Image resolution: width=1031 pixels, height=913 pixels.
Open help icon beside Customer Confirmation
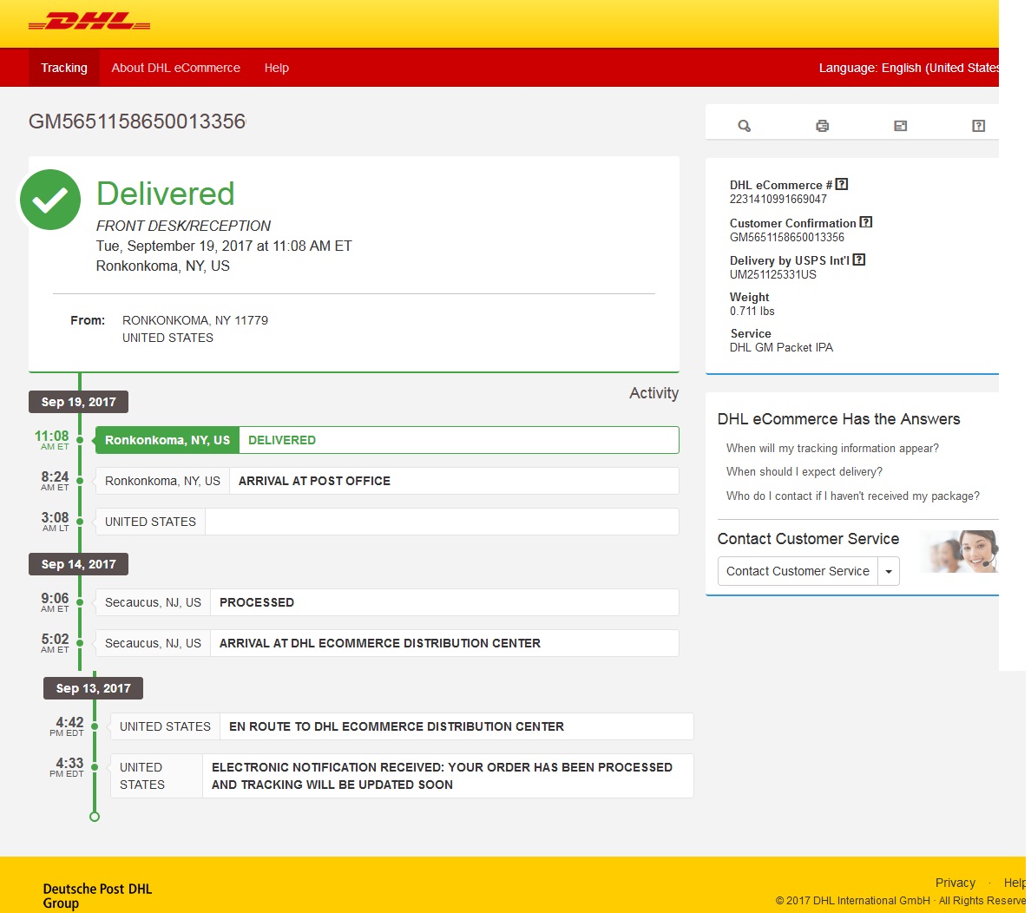pyautogui.click(x=866, y=222)
